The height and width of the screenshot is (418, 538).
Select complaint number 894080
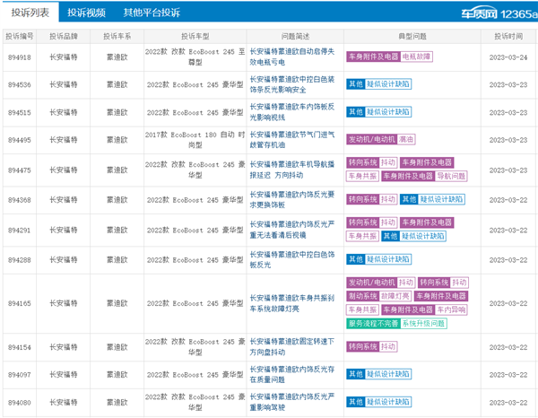coord(20,403)
